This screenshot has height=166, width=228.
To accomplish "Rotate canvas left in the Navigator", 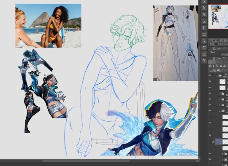I will (x=222, y=44).
